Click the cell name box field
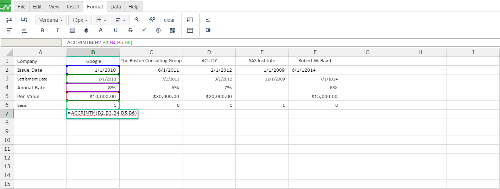This screenshot has height=189, width=500. pos(31,43)
